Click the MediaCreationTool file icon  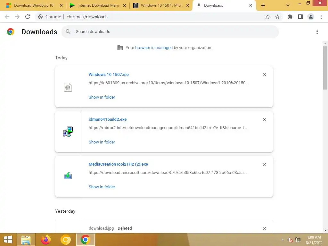pos(68,176)
